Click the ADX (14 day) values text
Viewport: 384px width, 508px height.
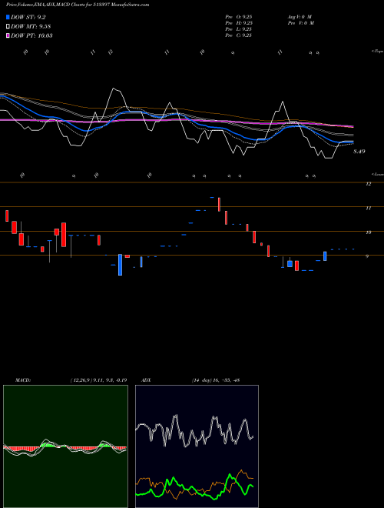(216, 380)
